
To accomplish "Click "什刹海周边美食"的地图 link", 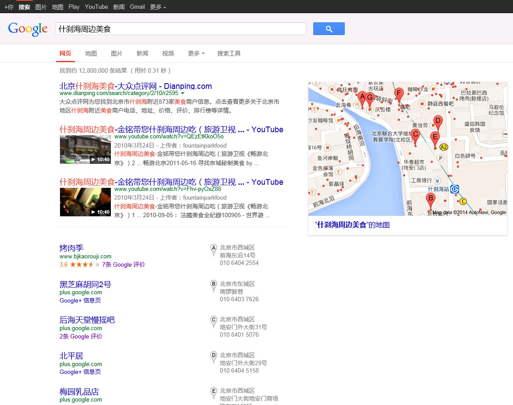I will pos(352,225).
